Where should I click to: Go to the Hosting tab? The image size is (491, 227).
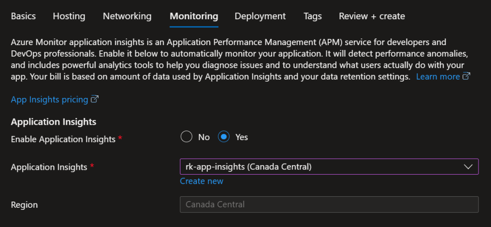(x=69, y=16)
